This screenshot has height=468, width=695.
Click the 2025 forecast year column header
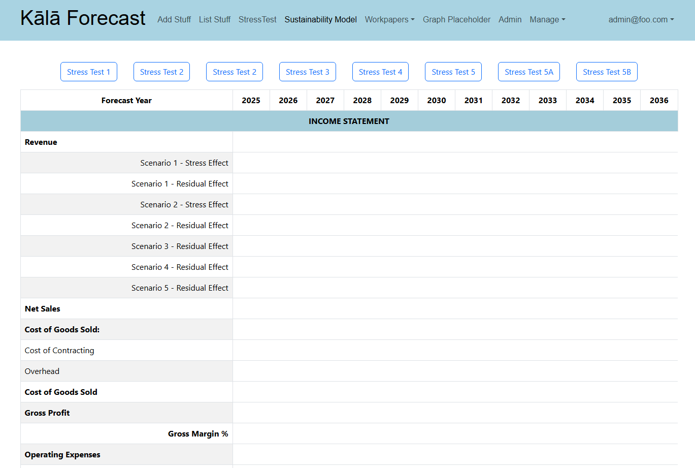[x=251, y=100]
